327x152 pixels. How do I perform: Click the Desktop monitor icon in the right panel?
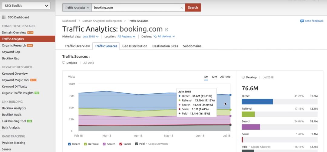tap(243, 77)
